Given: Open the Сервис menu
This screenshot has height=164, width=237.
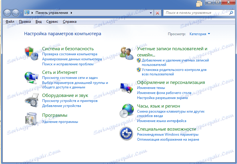Looking at the screenshot, I should (52, 22).
